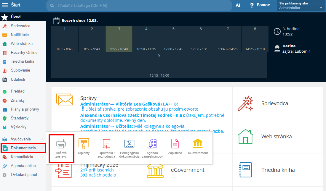The width and height of the screenshot is (326, 191).
Task: Click the Známky red icon
Action: [4, 101]
